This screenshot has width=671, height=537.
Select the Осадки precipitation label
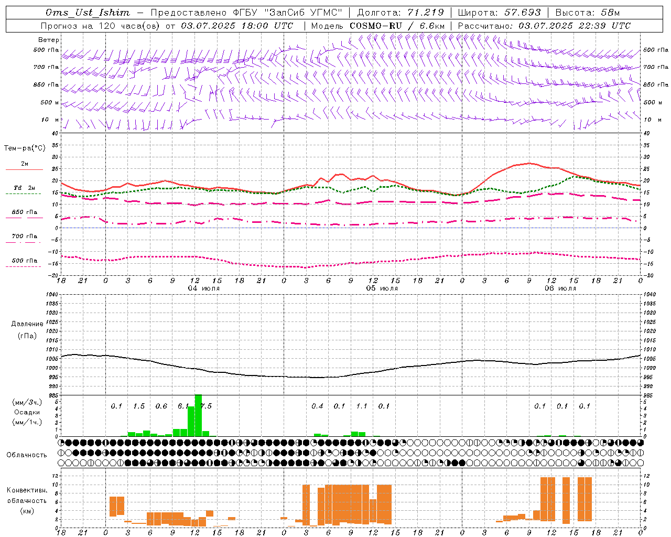pos(27,412)
